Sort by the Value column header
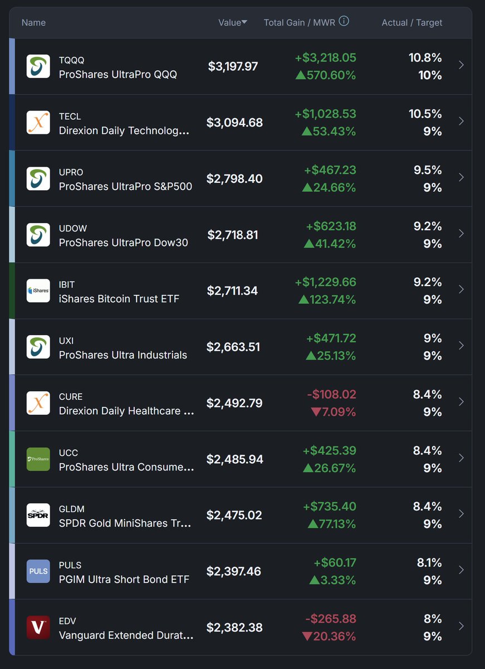485x669 pixels. pyautogui.click(x=233, y=22)
